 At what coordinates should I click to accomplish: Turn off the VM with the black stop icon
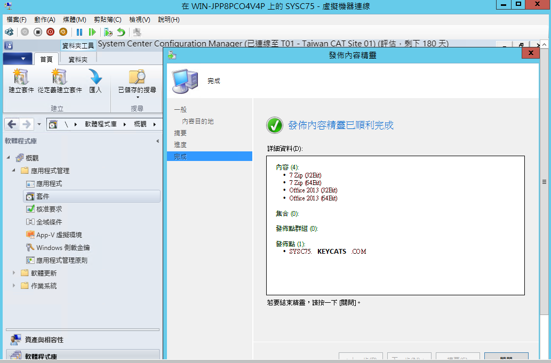[x=37, y=33]
